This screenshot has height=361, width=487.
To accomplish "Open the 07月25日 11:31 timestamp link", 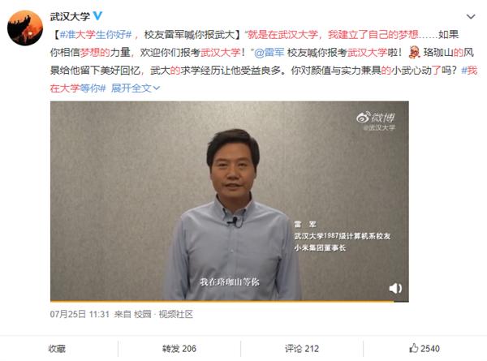I will (x=80, y=314).
